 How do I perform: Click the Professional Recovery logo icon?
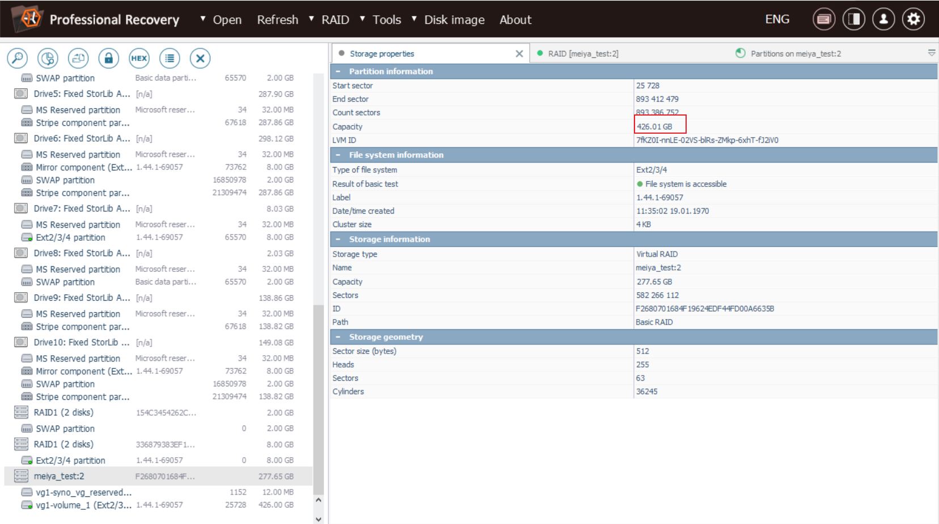[x=28, y=19]
